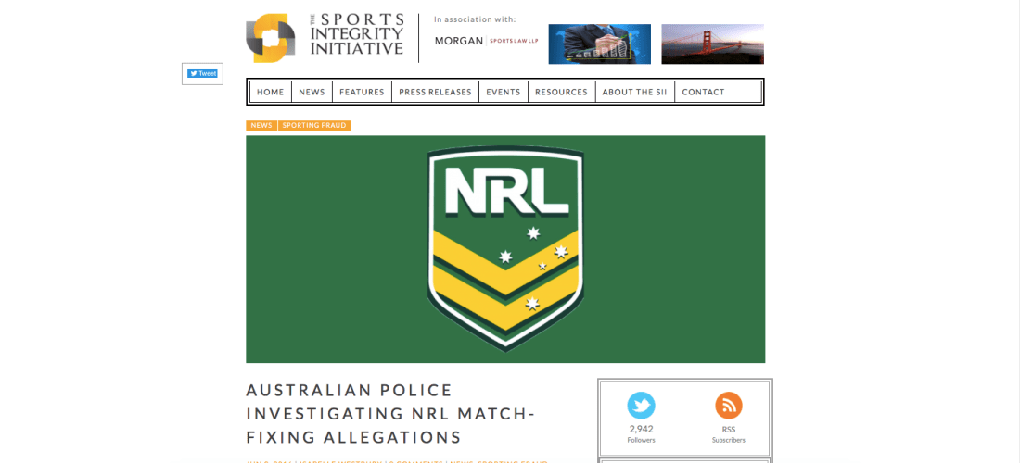This screenshot has width=1020, height=463.
Task: Go to the Home menu item
Action: point(270,92)
